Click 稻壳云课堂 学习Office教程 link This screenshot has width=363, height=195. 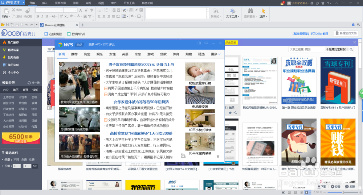(x=310, y=34)
